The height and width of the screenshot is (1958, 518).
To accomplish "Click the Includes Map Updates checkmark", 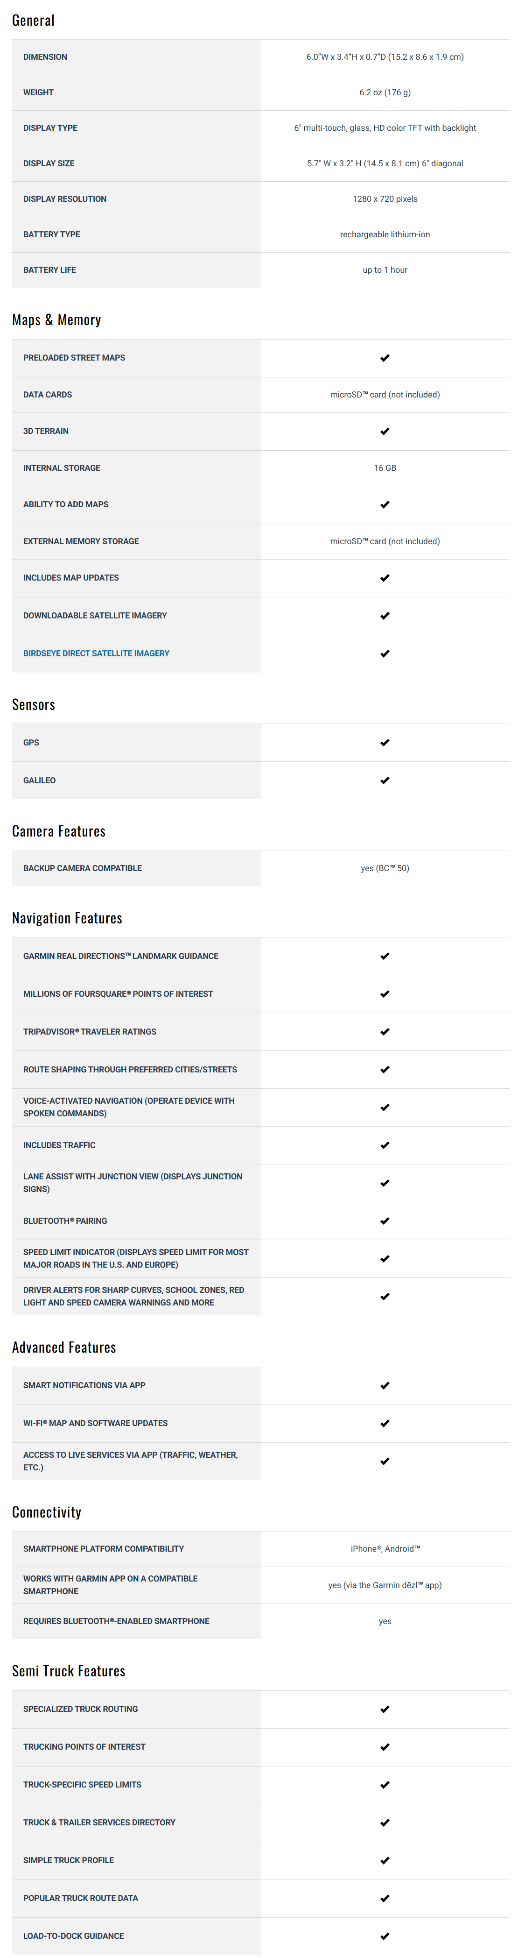I will (385, 578).
